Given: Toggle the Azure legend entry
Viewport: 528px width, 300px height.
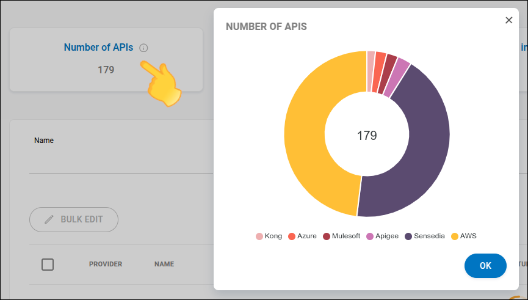Looking at the screenshot, I should click(302, 236).
